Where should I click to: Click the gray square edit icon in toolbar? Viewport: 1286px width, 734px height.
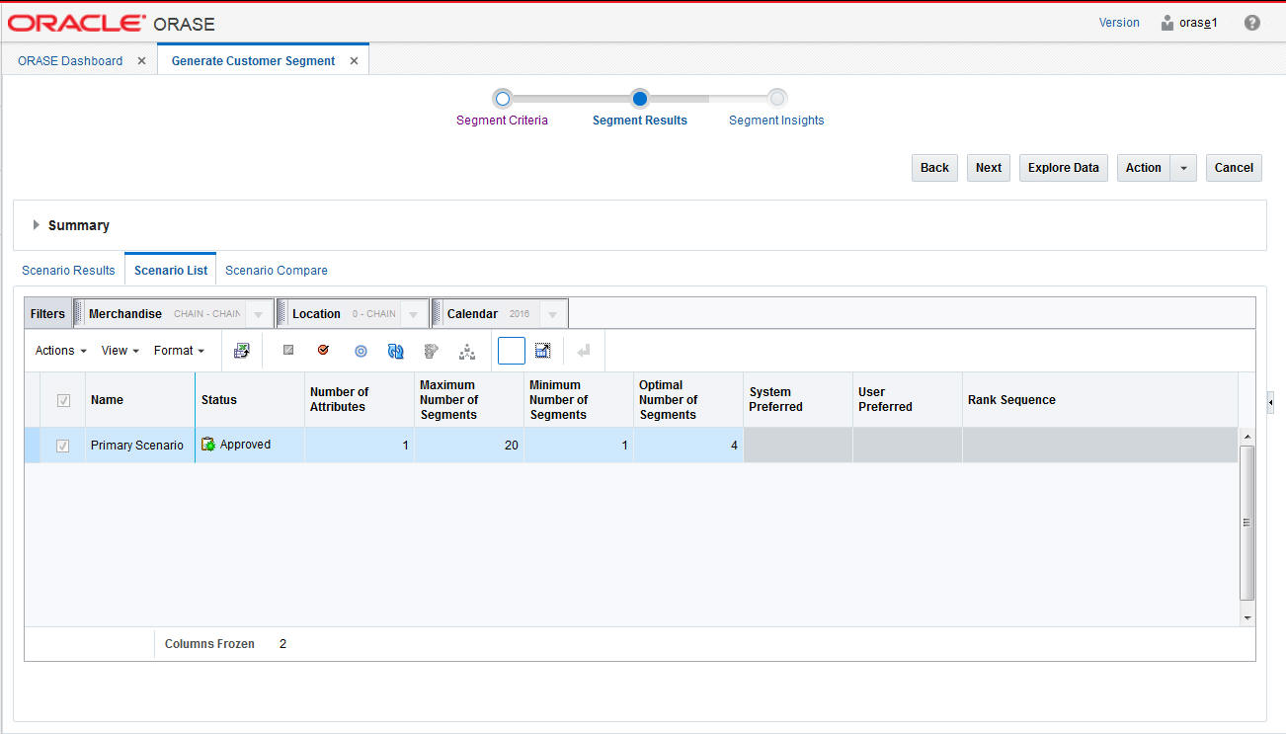pos(288,350)
